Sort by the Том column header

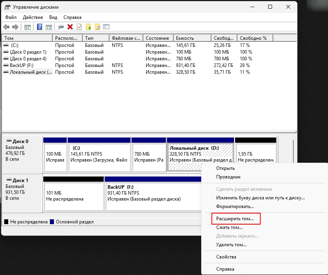(27, 38)
